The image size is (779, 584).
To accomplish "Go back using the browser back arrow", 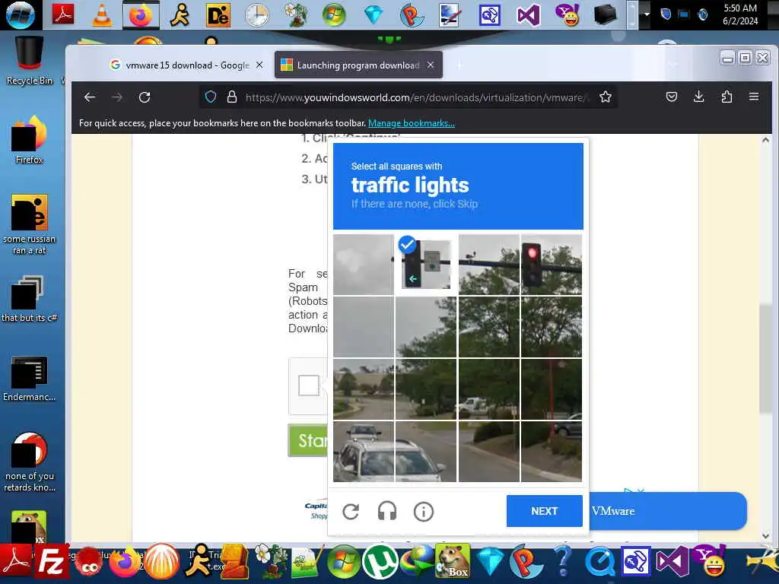I will pos(90,97).
